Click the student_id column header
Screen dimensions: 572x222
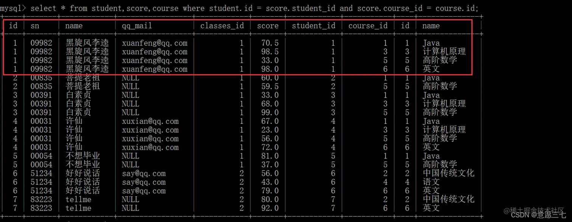314,26
